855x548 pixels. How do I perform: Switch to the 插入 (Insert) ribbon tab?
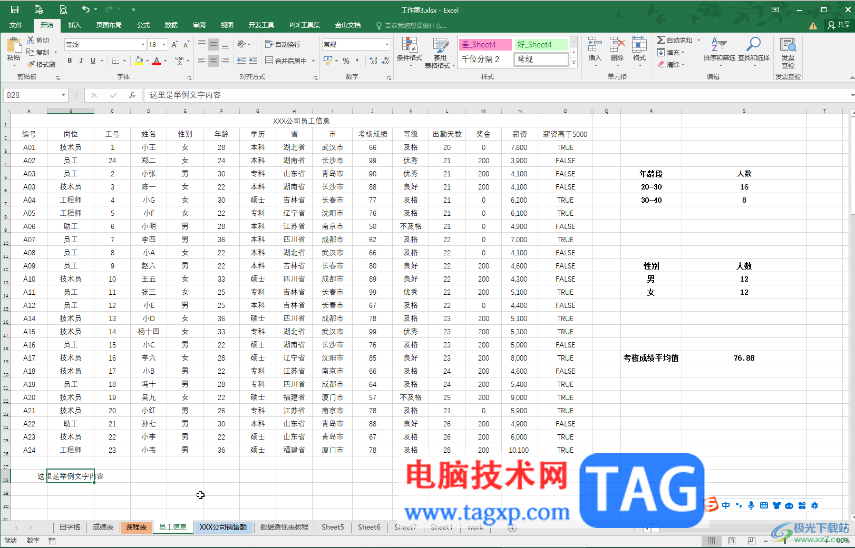point(75,25)
